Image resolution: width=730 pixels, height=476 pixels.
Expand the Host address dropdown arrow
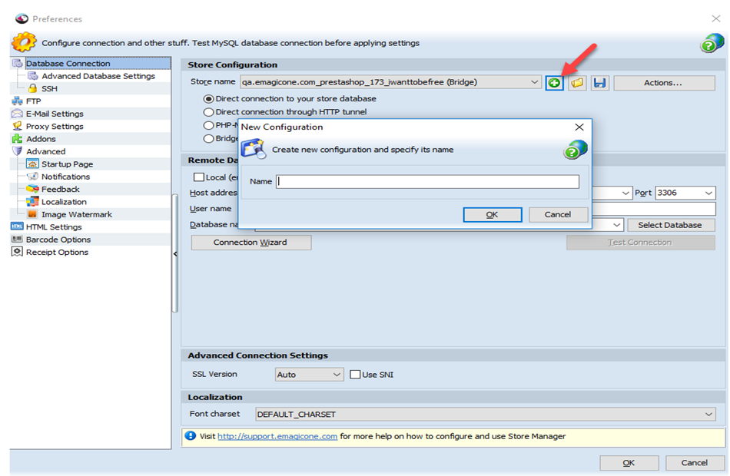coord(625,193)
